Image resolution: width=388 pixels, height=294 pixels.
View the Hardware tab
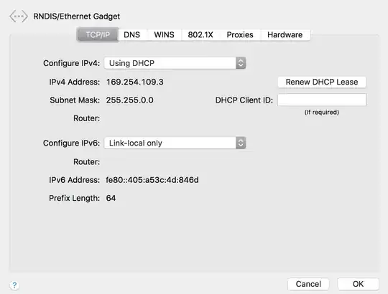point(285,35)
